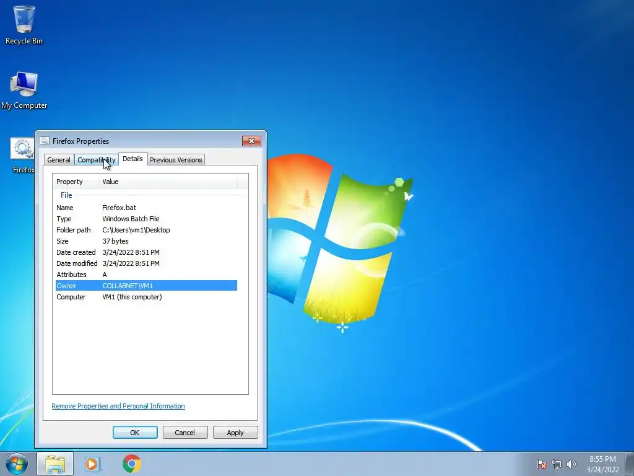
Task: Select the Attributes row
Action: (x=146, y=275)
